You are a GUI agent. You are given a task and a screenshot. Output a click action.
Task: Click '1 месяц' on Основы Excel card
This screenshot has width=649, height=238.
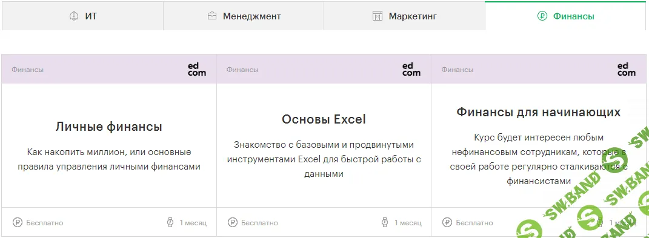pos(408,223)
